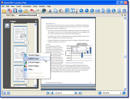Choose Print from context menu
130x99 pixels.
(x=37, y=69)
